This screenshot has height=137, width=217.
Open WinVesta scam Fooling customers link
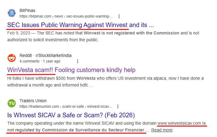point(71,70)
